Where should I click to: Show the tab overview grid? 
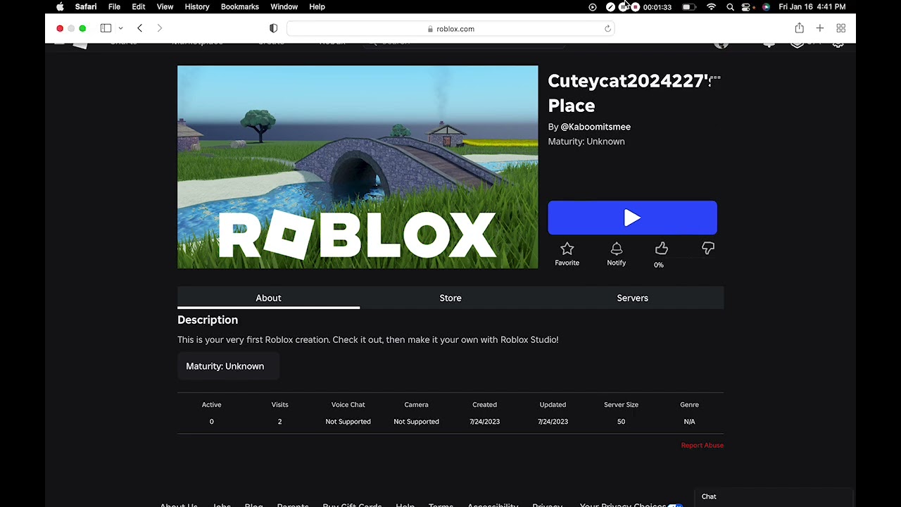click(x=840, y=28)
